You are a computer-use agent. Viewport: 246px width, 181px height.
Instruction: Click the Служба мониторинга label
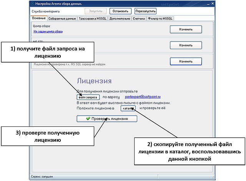[x=46, y=12]
